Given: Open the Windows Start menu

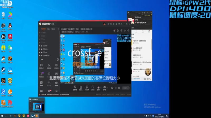Looking at the screenshot, I should pos(2,116).
